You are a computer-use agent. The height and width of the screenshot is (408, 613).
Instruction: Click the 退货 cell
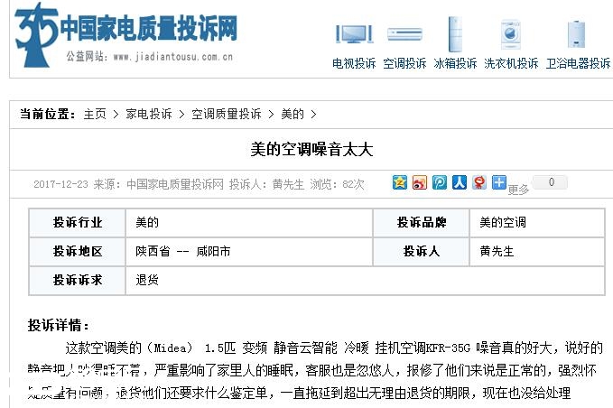click(365, 280)
